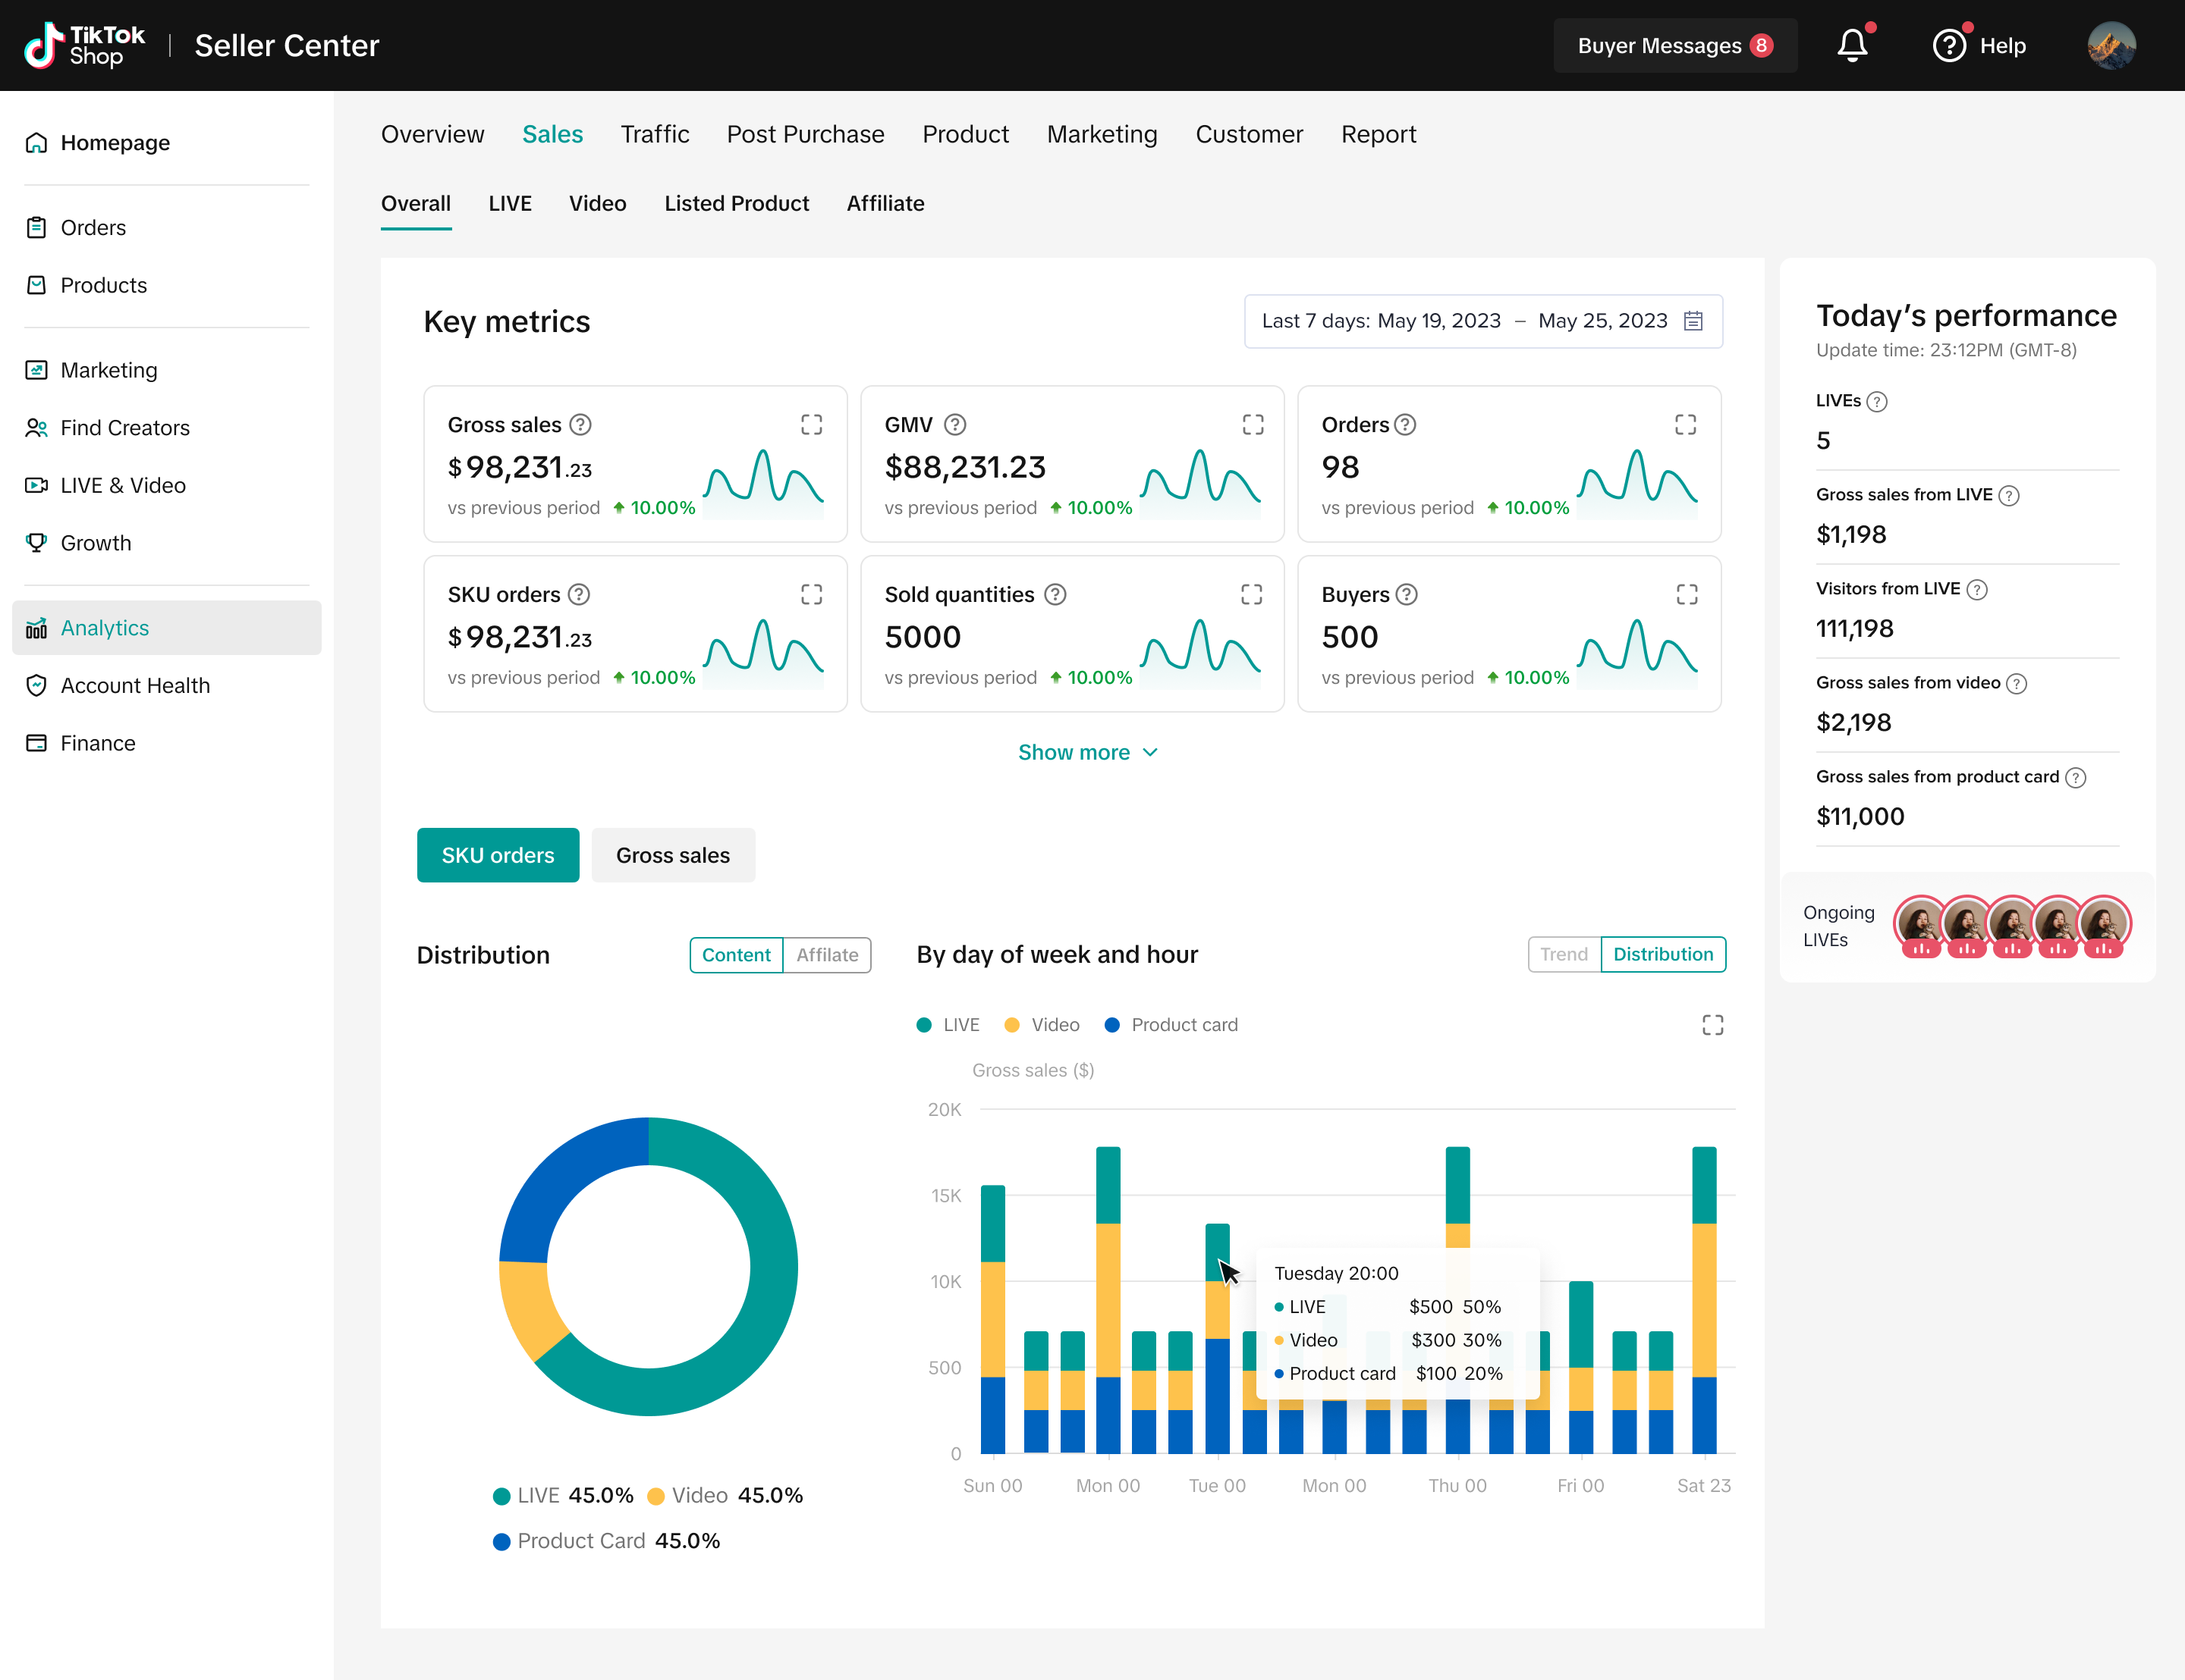This screenshot has width=2185, height=1680.
Task: Switch chart view to Trend
Action: pyautogui.click(x=1564, y=954)
